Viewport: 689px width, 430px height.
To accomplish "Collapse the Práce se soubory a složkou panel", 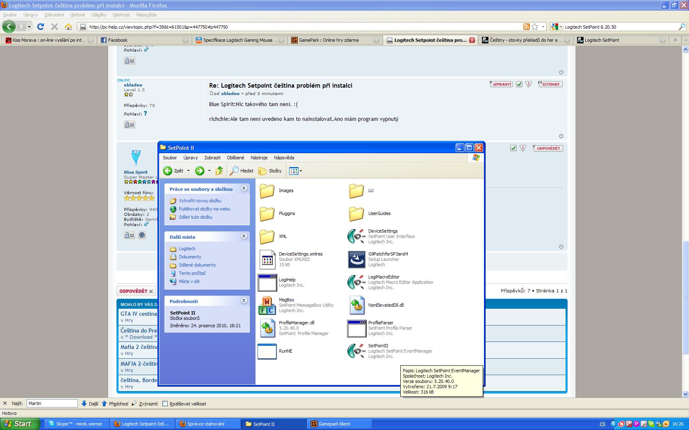I will pos(244,188).
